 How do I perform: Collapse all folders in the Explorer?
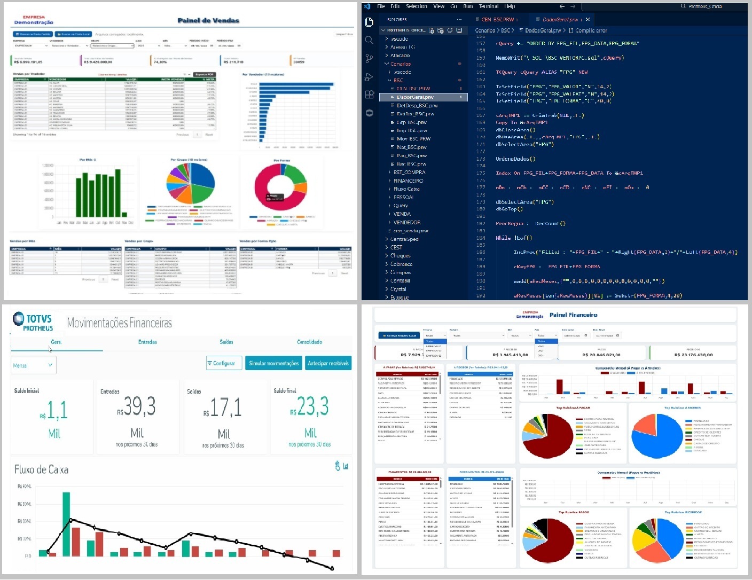click(459, 30)
